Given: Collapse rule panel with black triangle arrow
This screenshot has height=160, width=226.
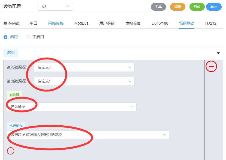Looking at the screenshot, I should [218, 53].
